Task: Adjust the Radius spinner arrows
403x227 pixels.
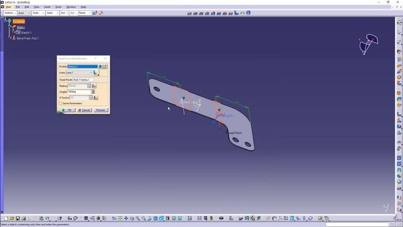Action: [x=89, y=86]
